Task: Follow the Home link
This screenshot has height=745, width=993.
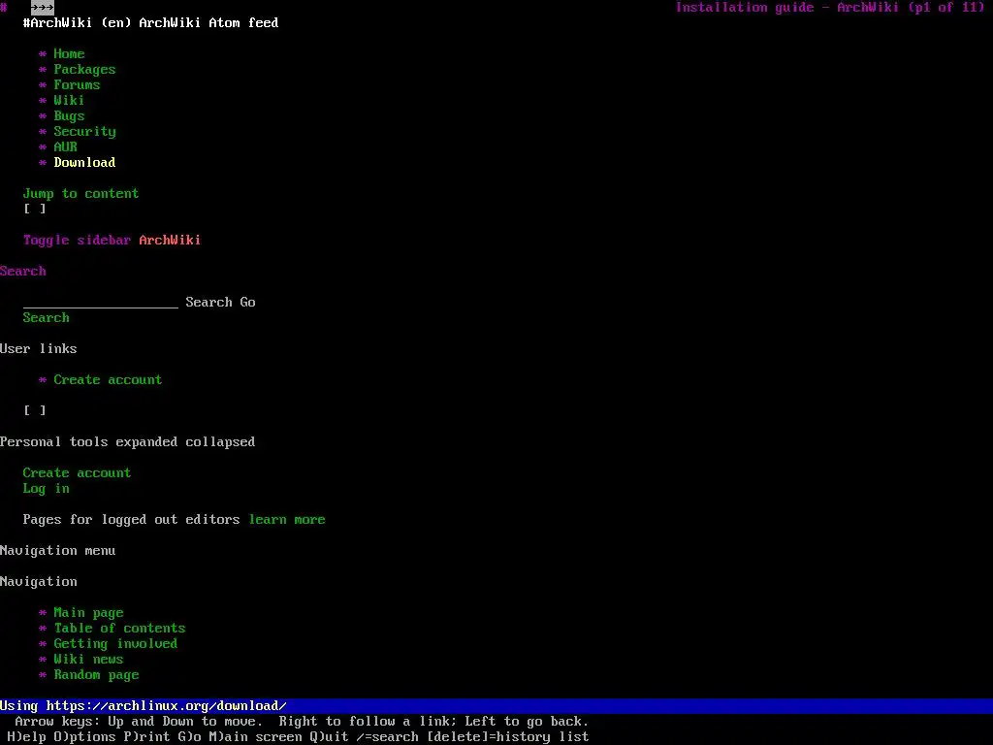Action: coord(69,54)
